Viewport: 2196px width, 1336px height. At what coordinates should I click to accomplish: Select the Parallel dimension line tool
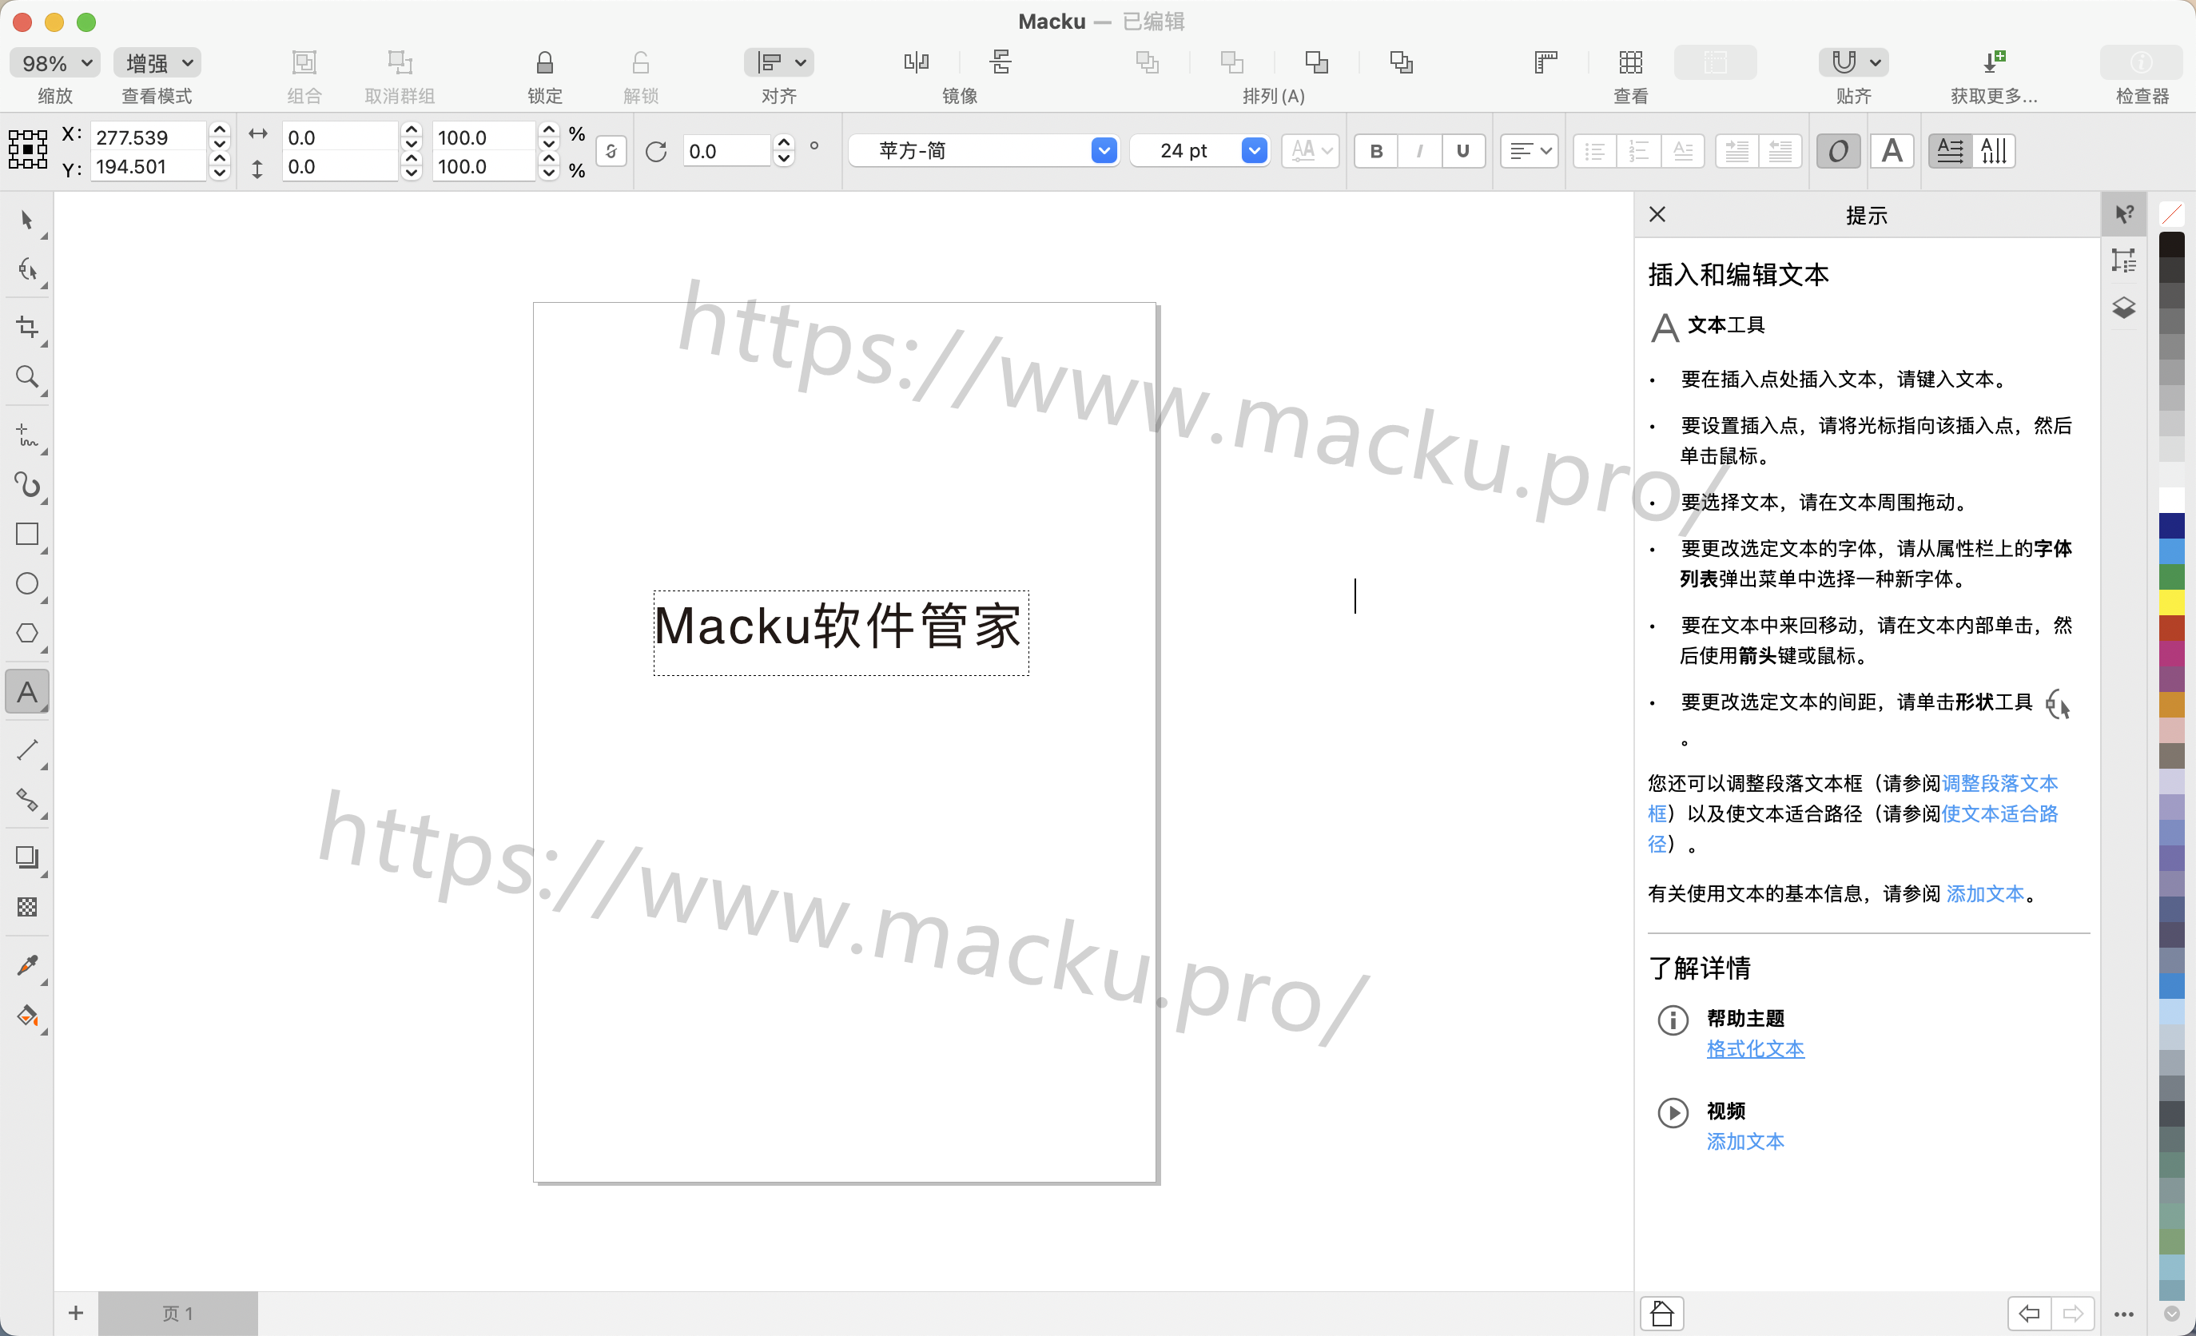26,750
